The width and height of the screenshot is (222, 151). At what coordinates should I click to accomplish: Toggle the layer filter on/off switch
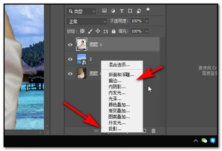tap(148, 10)
